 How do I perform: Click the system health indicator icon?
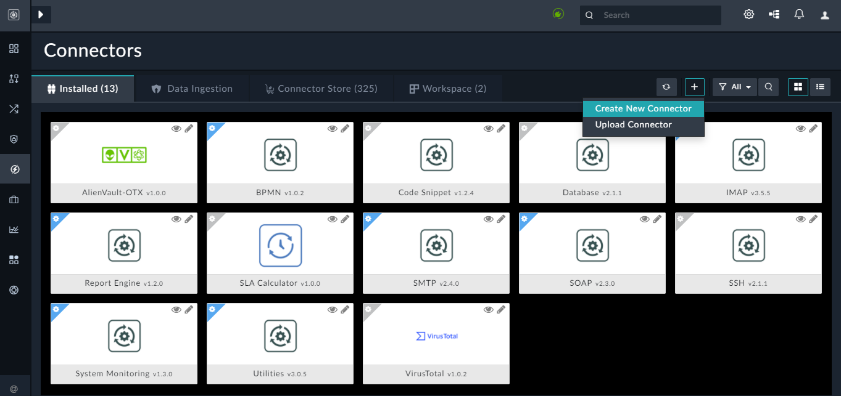[558, 13]
